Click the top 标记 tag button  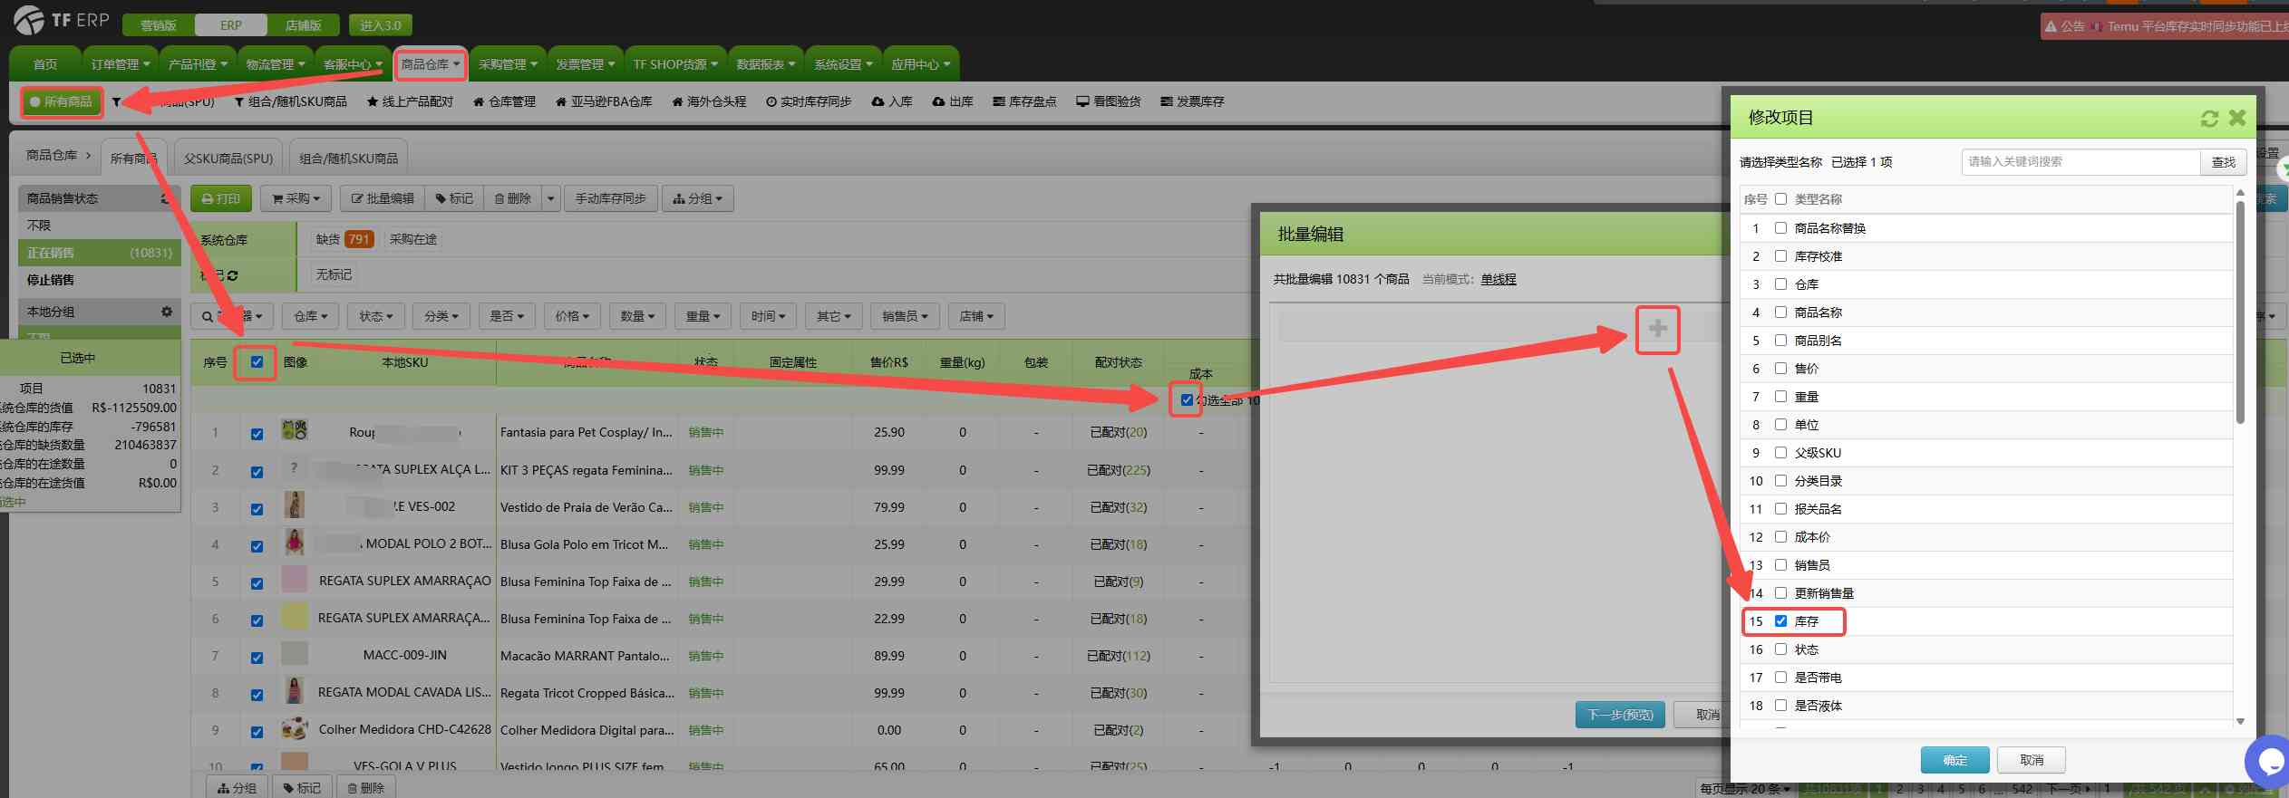[x=454, y=198]
